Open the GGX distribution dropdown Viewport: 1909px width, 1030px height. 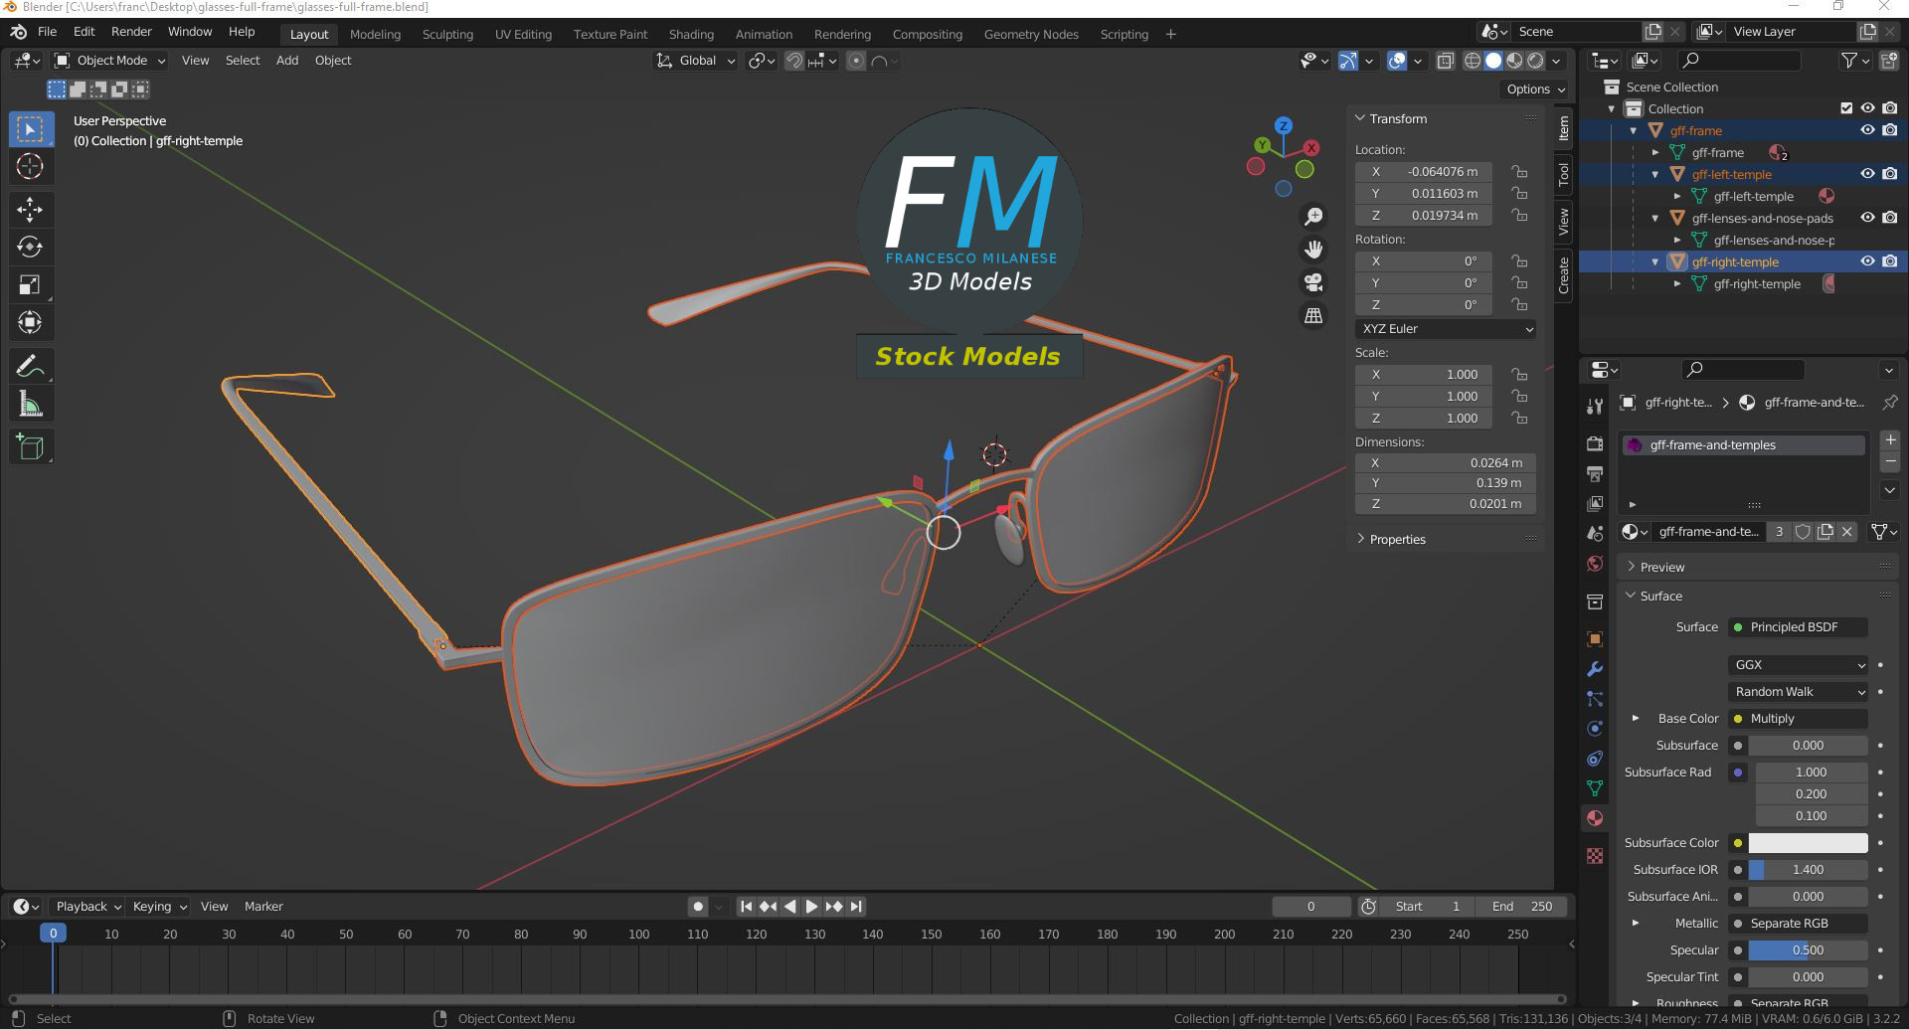1798,665
